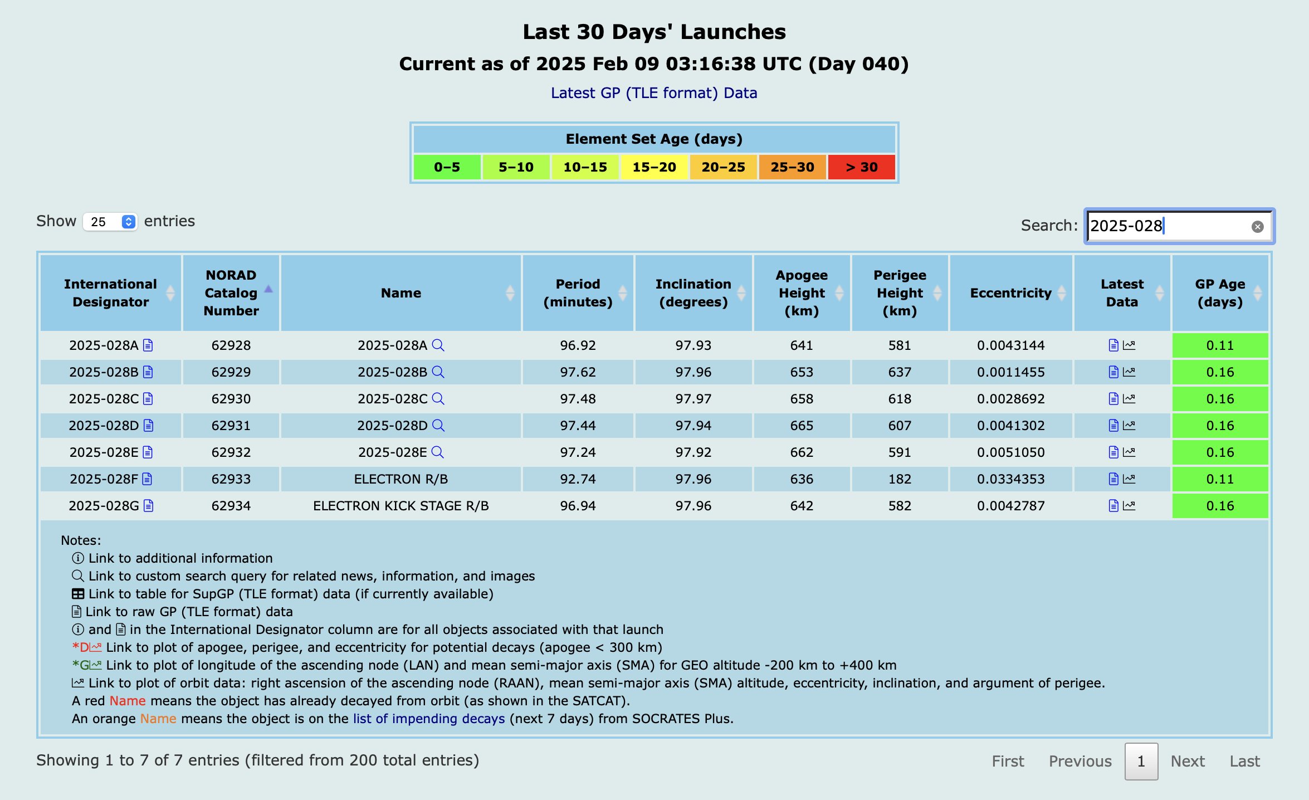Open TLE document icon for ELECTRON KICK STAGE R/B
The height and width of the screenshot is (800, 1309).
[x=1113, y=506]
